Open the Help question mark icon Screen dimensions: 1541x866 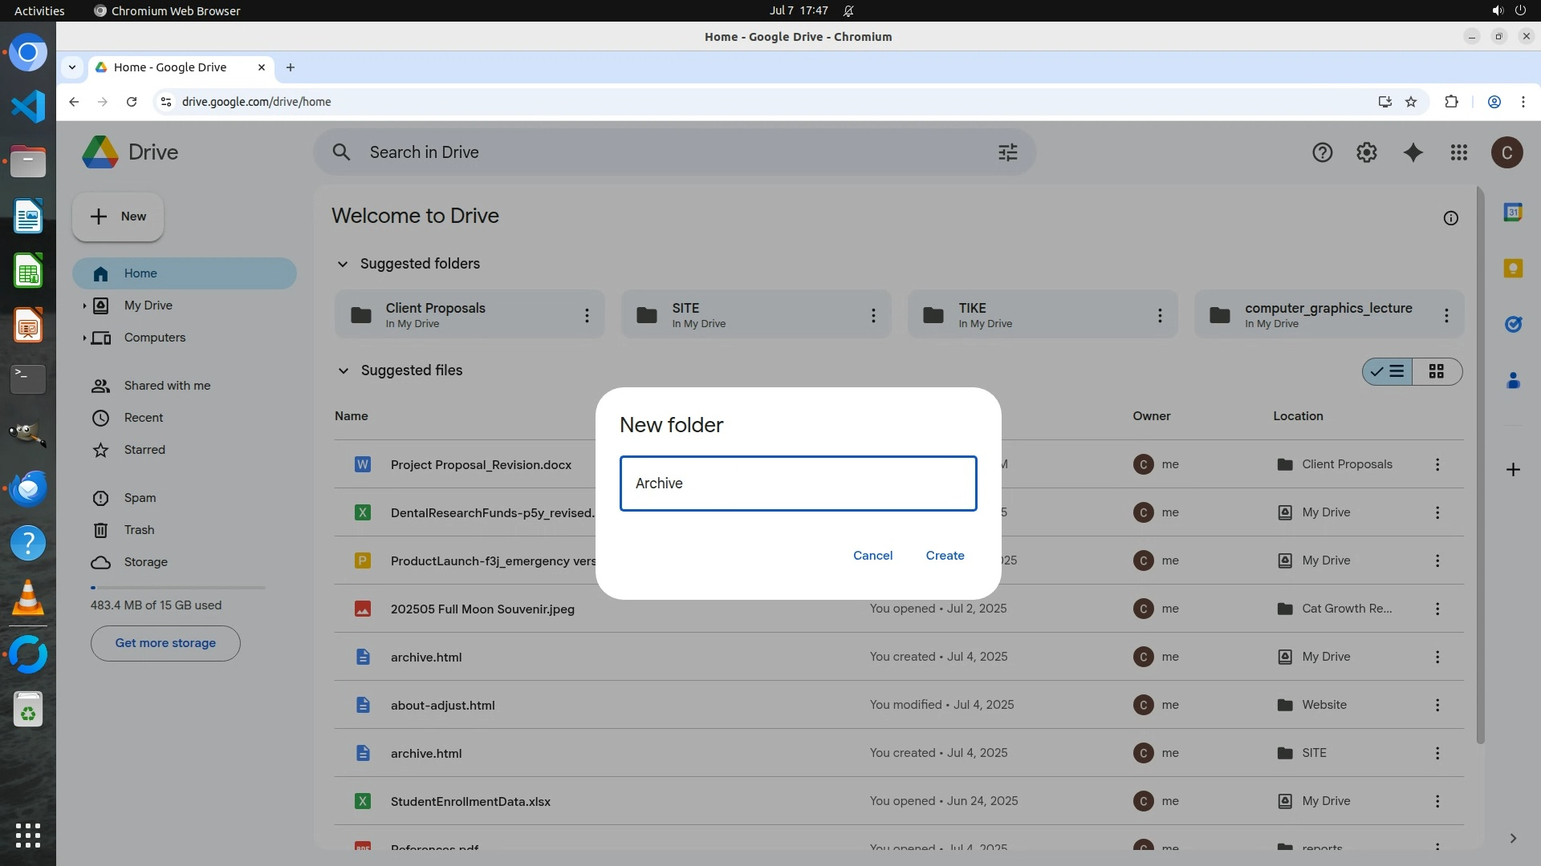pyautogui.click(x=1322, y=152)
